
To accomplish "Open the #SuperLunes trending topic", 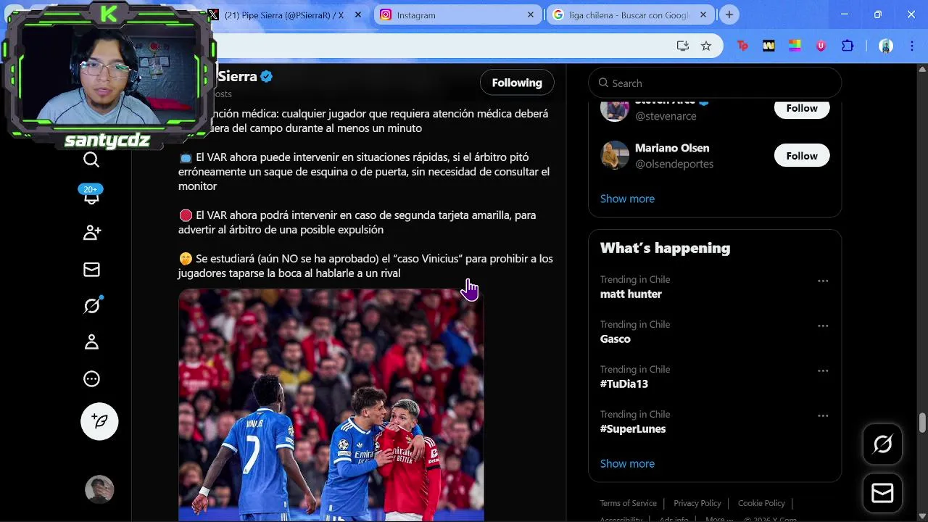I will [x=633, y=429].
